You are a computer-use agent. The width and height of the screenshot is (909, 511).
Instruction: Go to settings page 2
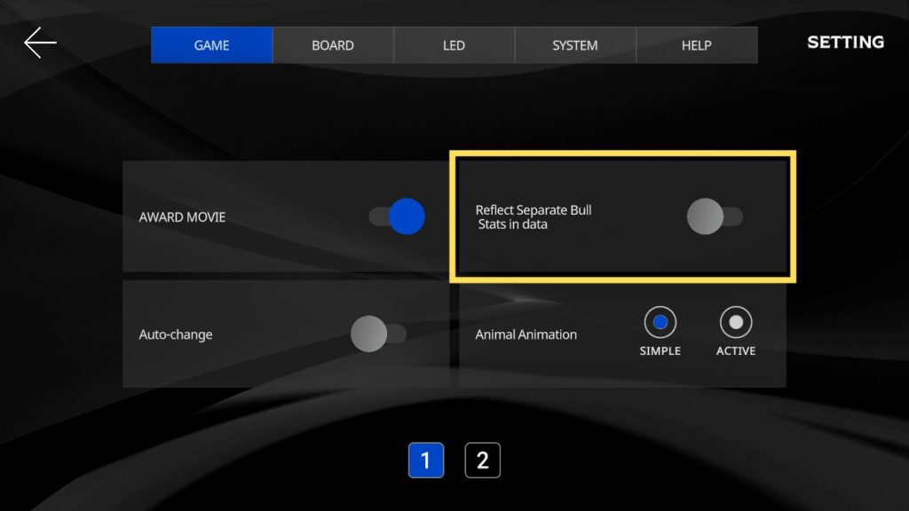pos(482,460)
